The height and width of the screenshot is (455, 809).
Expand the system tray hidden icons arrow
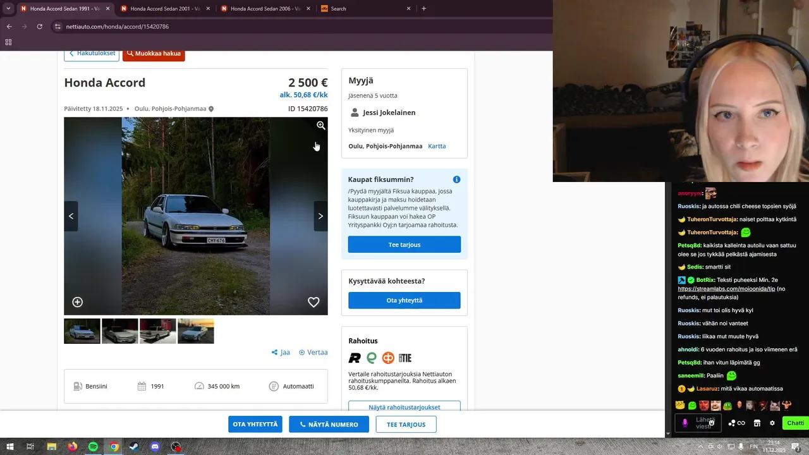[x=701, y=447]
